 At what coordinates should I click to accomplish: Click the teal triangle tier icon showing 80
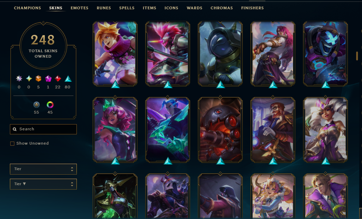68,79
